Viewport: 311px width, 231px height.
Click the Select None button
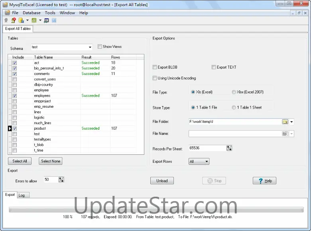coord(51,161)
